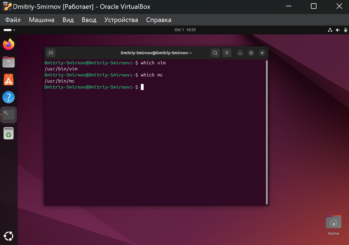Click the workspace indicator in top bar
The image size is (349, 245).
pyautogui.click(x=9, y=30)
